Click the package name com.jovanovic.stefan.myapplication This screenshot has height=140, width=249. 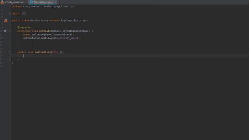tap(48, 6)
